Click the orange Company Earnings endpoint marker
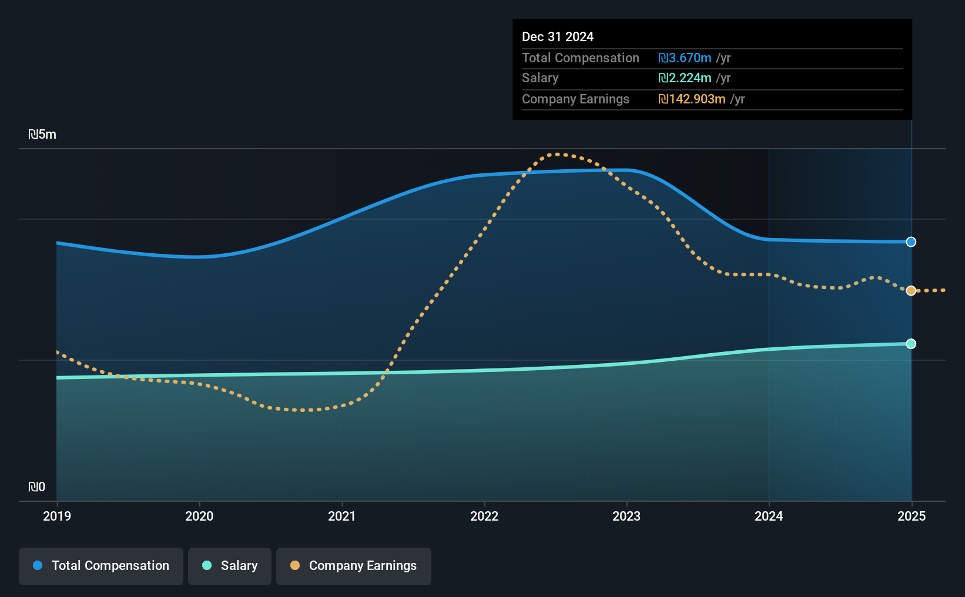965x597 pixels. point(911,291)
